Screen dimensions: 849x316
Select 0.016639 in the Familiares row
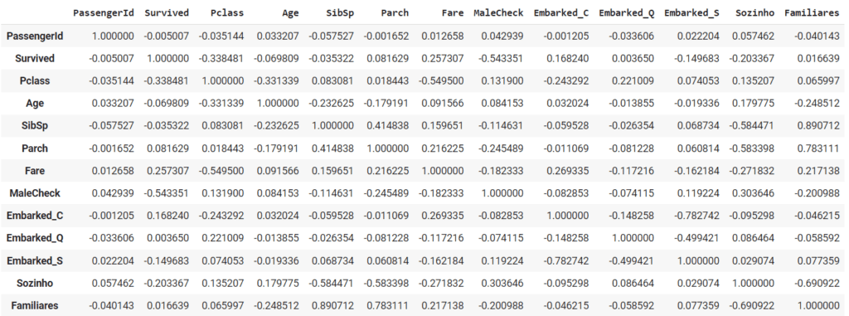coord(167,306)
